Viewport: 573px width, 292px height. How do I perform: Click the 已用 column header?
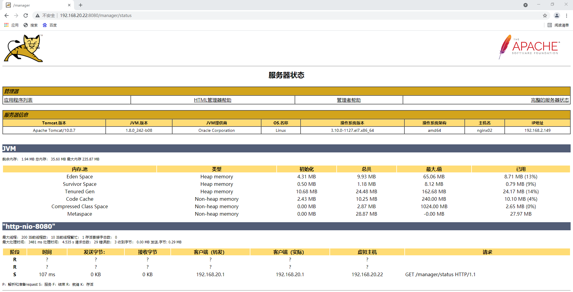click(x=521, y=169)
